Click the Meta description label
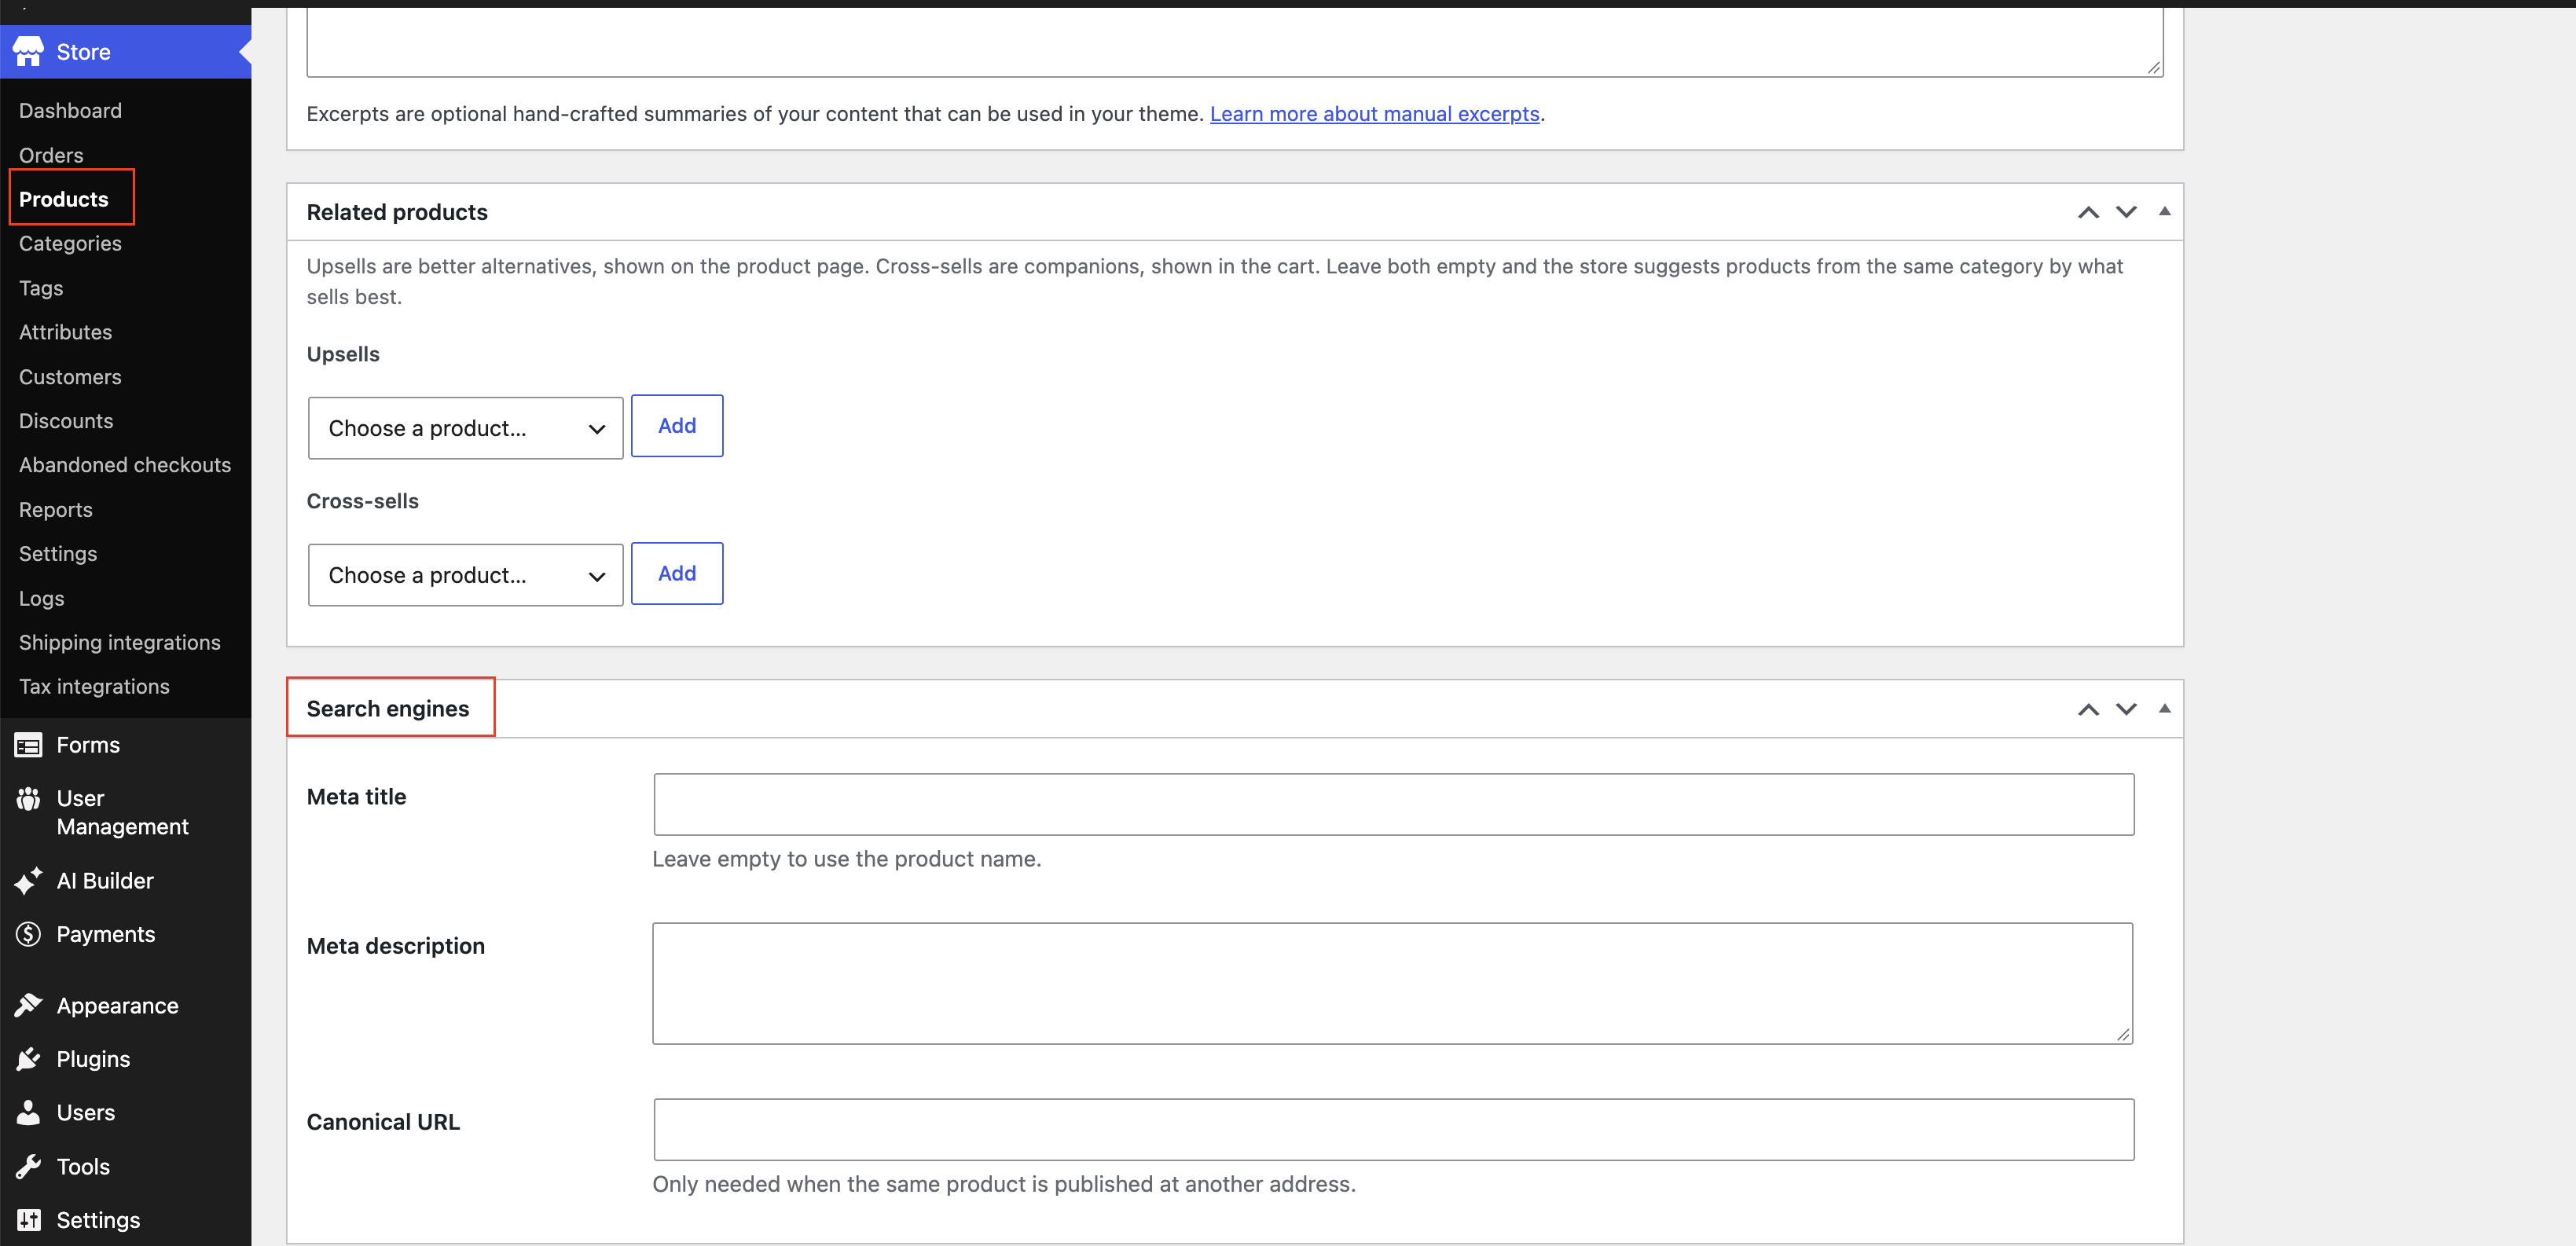The image size is (2576, 1246). [395, 945]
